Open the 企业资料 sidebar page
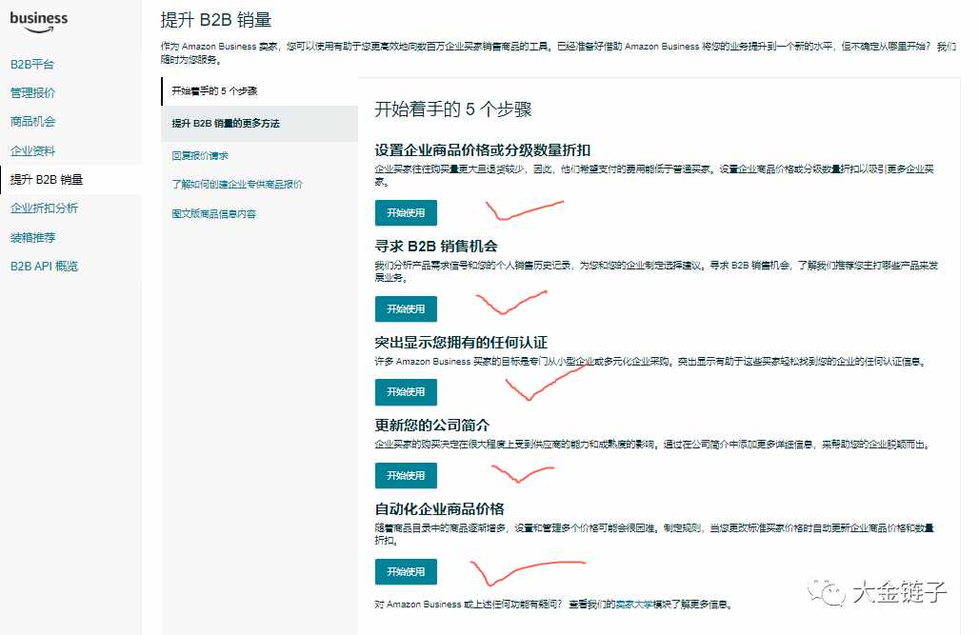The image size is (979, 635). pos(32,150)
